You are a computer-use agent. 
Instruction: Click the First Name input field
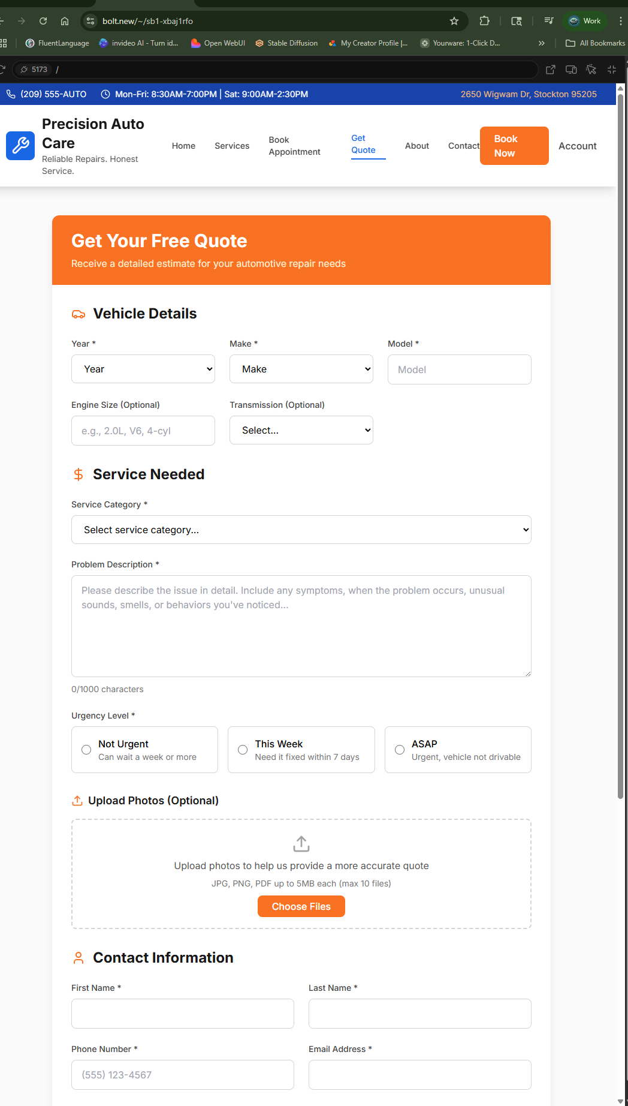183,1014
